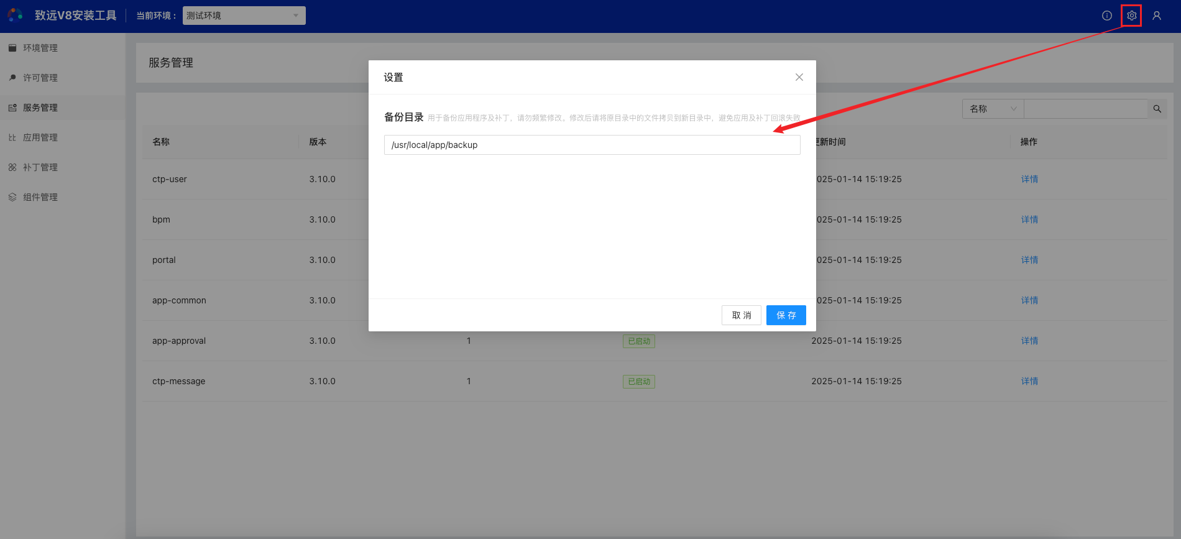The height and width of the screenshot is (539, 1181).
Task: Open 详情 for app-approval
Action: click(1029, 341)
